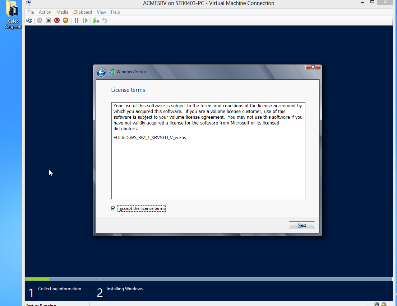The image size is (397, 306).
Task: Click the Windows Setup title icon
Action: pos(111,72)
